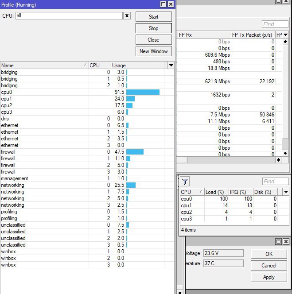This screenshot has width=292, height=294.
Task: Select the dns row in Profile
Action: (87, 119)
